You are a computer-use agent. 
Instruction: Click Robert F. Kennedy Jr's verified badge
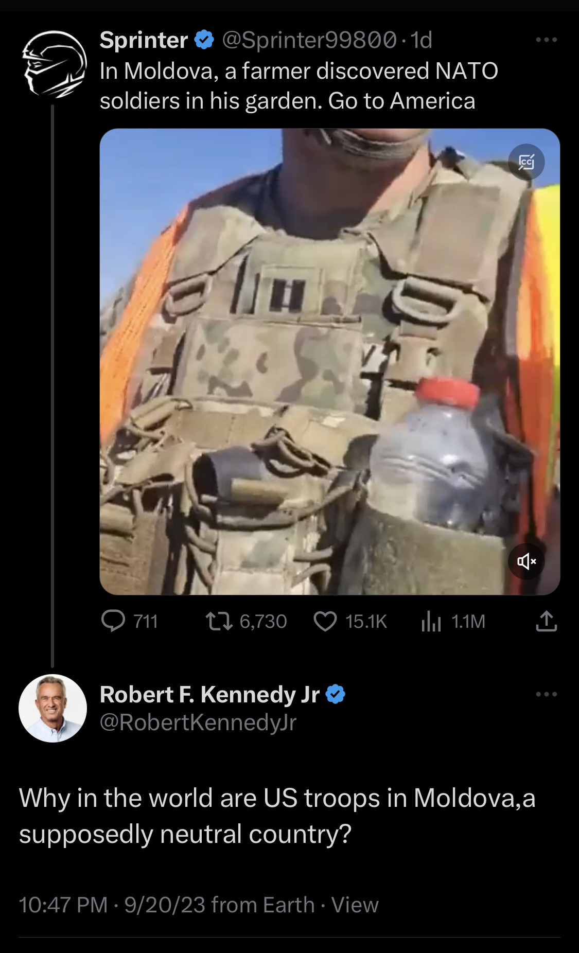pos(336,694)
